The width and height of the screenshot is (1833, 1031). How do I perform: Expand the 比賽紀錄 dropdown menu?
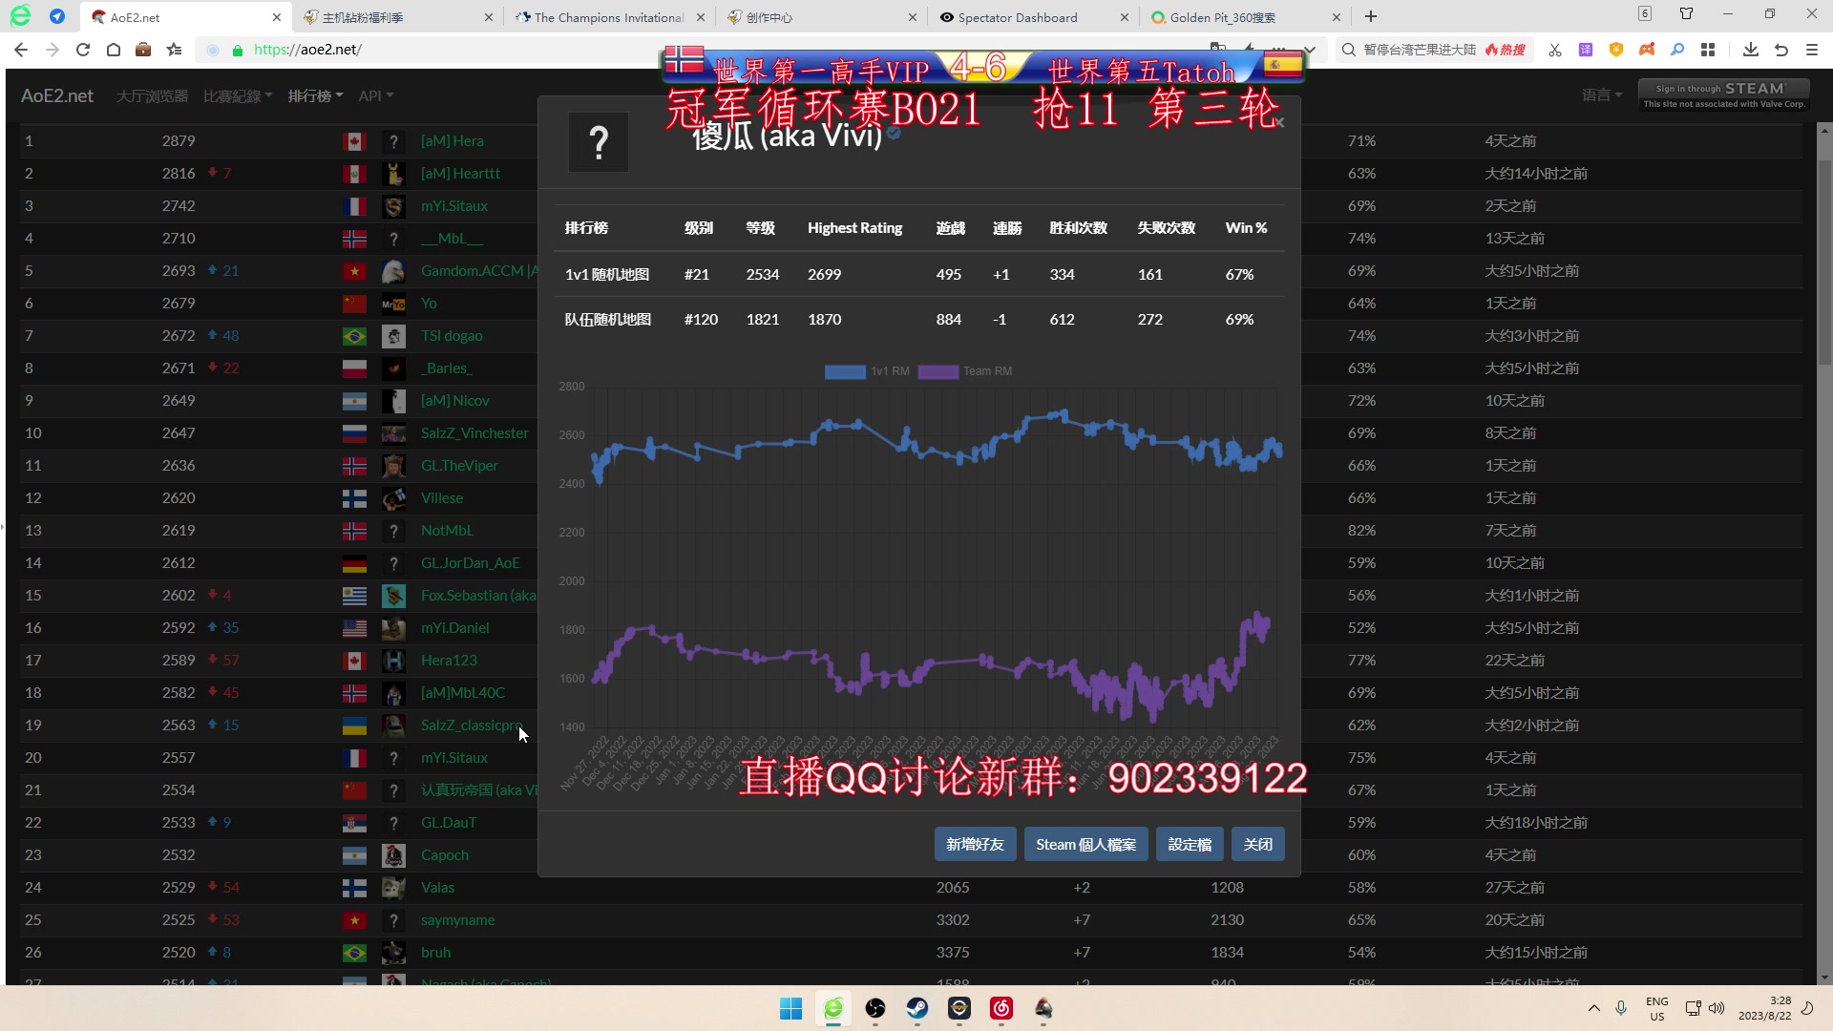pos(238,95)
